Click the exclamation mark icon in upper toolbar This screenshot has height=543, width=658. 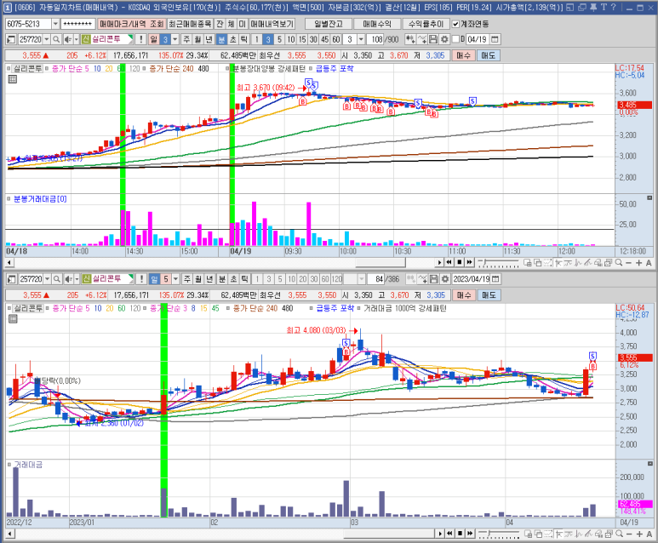[x=141, y=39]
